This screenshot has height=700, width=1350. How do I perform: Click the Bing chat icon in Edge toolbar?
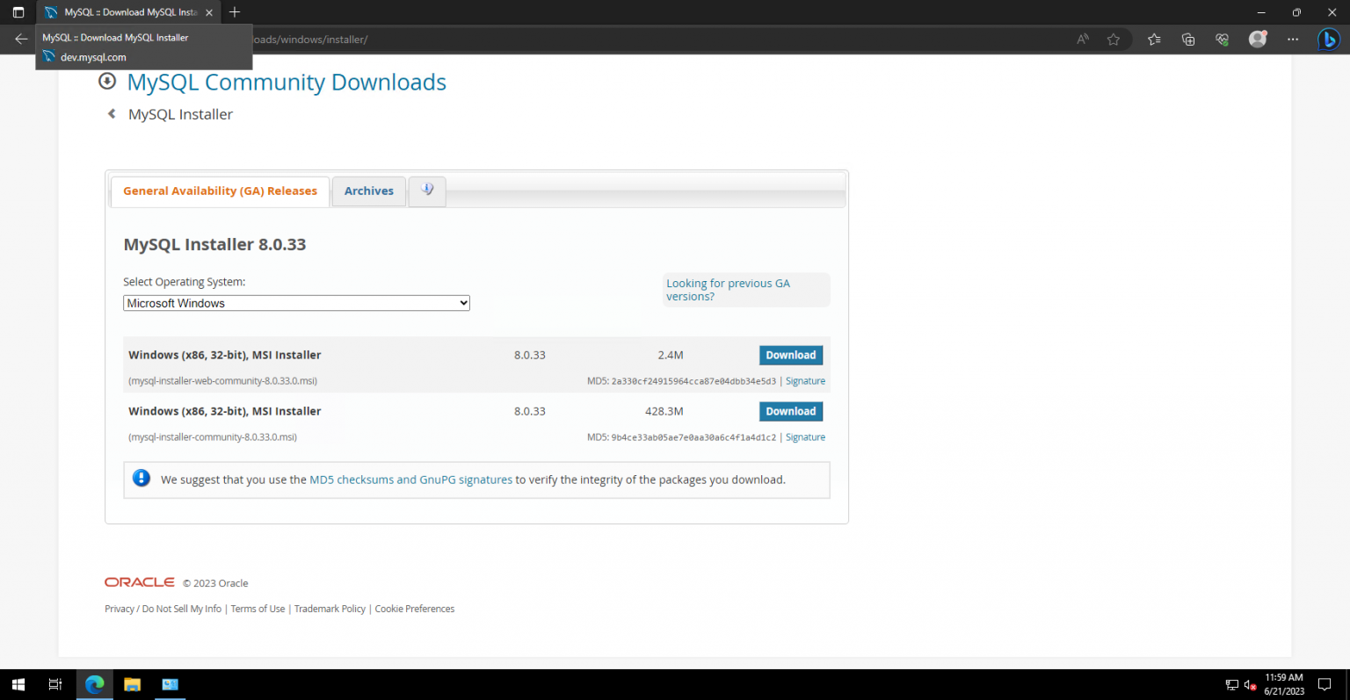[1331, 40]
